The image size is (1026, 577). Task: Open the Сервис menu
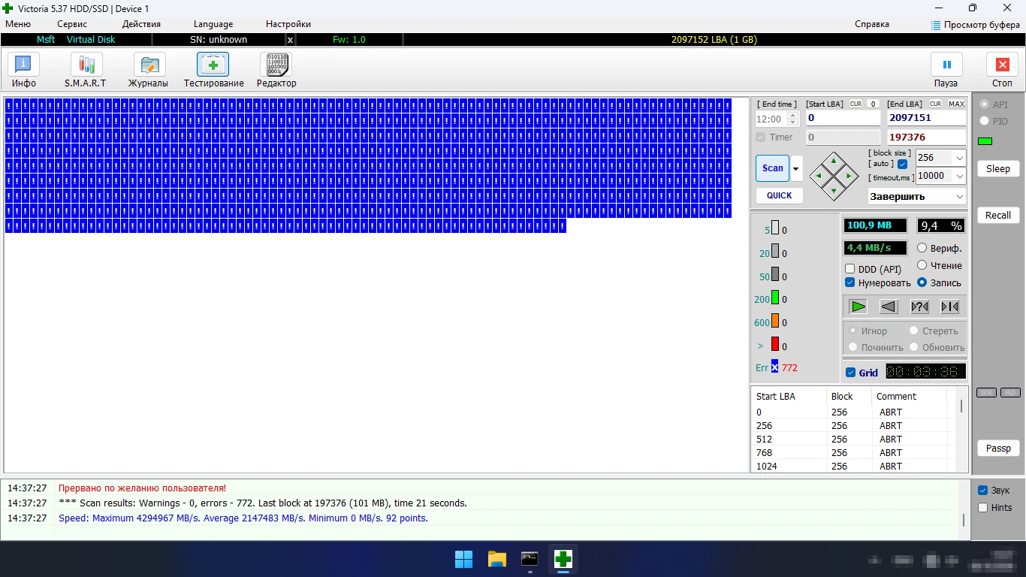click(x=72, y=24)
